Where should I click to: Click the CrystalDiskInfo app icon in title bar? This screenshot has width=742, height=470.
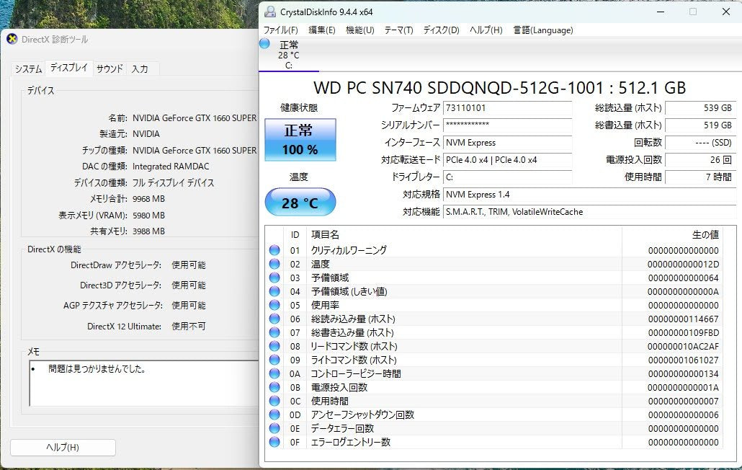click(269, 12)
